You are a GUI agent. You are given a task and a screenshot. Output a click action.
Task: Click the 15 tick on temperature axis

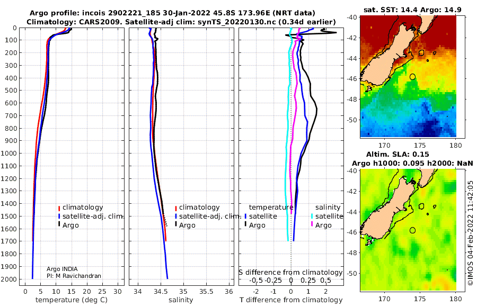(72, 292)
